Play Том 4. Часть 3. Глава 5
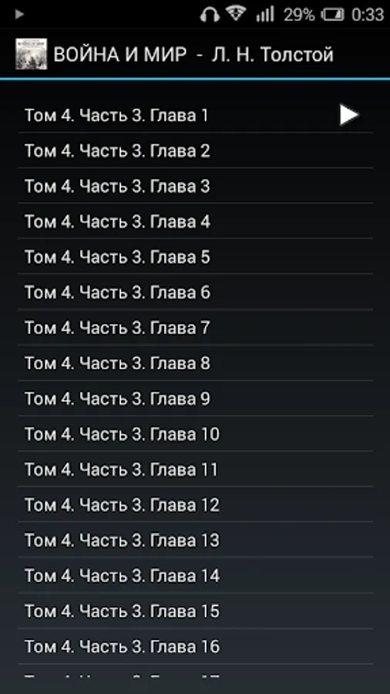 click(195, 257)
